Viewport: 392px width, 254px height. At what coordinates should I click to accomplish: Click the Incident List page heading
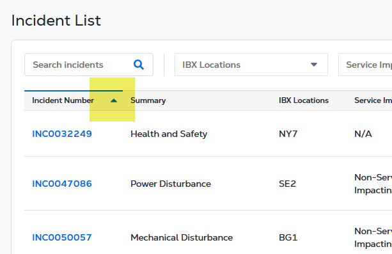56,20
